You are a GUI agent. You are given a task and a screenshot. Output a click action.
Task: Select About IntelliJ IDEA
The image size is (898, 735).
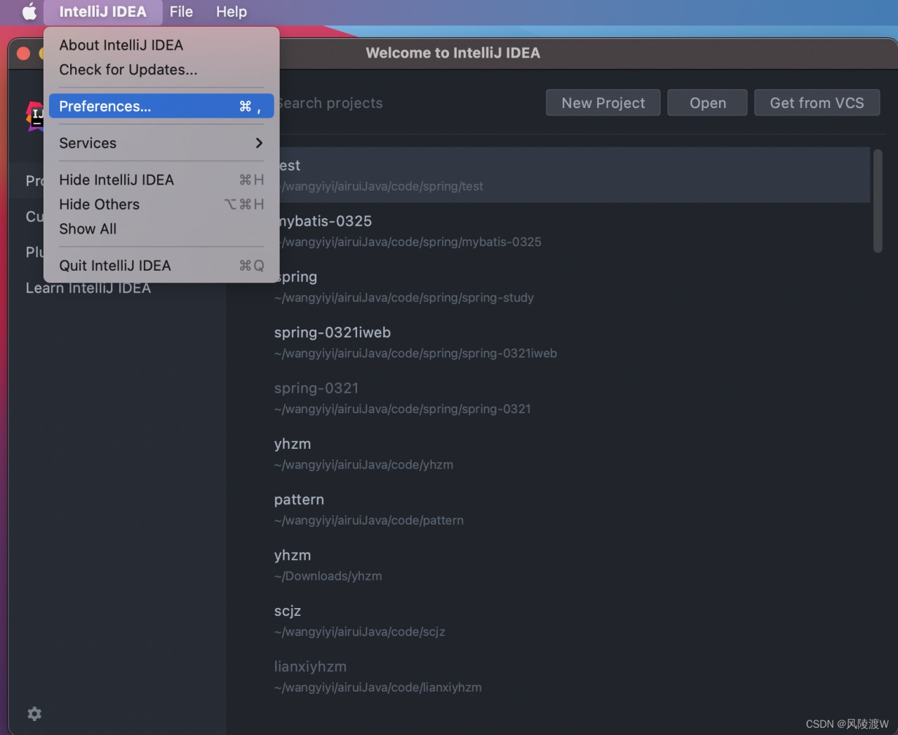pos(161,45)
